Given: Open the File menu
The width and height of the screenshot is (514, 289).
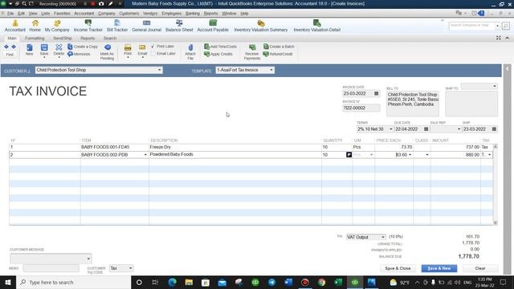Looking at the screenshot, I should coord(10,14).
